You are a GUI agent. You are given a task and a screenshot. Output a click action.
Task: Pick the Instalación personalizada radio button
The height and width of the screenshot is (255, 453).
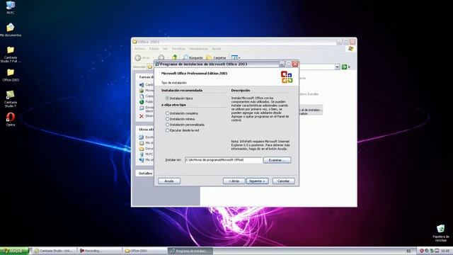pos(167,125)
